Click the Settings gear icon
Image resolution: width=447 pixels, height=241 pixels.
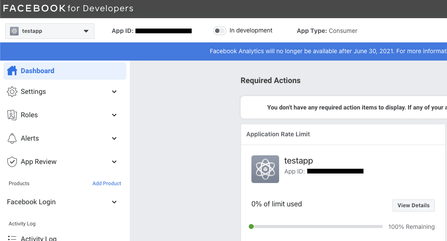point(12,92)
